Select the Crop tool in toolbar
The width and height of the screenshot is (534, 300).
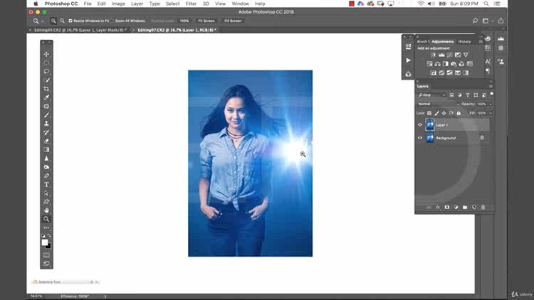(47, 89)
